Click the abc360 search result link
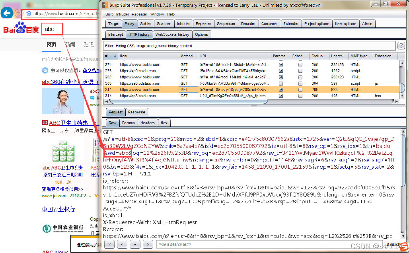This screenshot has height=253, width=409. pos(70,82)
